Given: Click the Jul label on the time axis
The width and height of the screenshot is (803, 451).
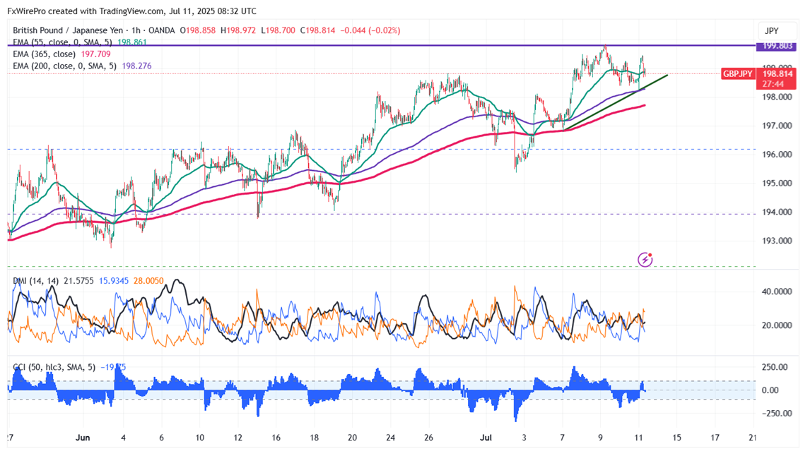Looking at the screenshot, I should (x=486, y=438).
